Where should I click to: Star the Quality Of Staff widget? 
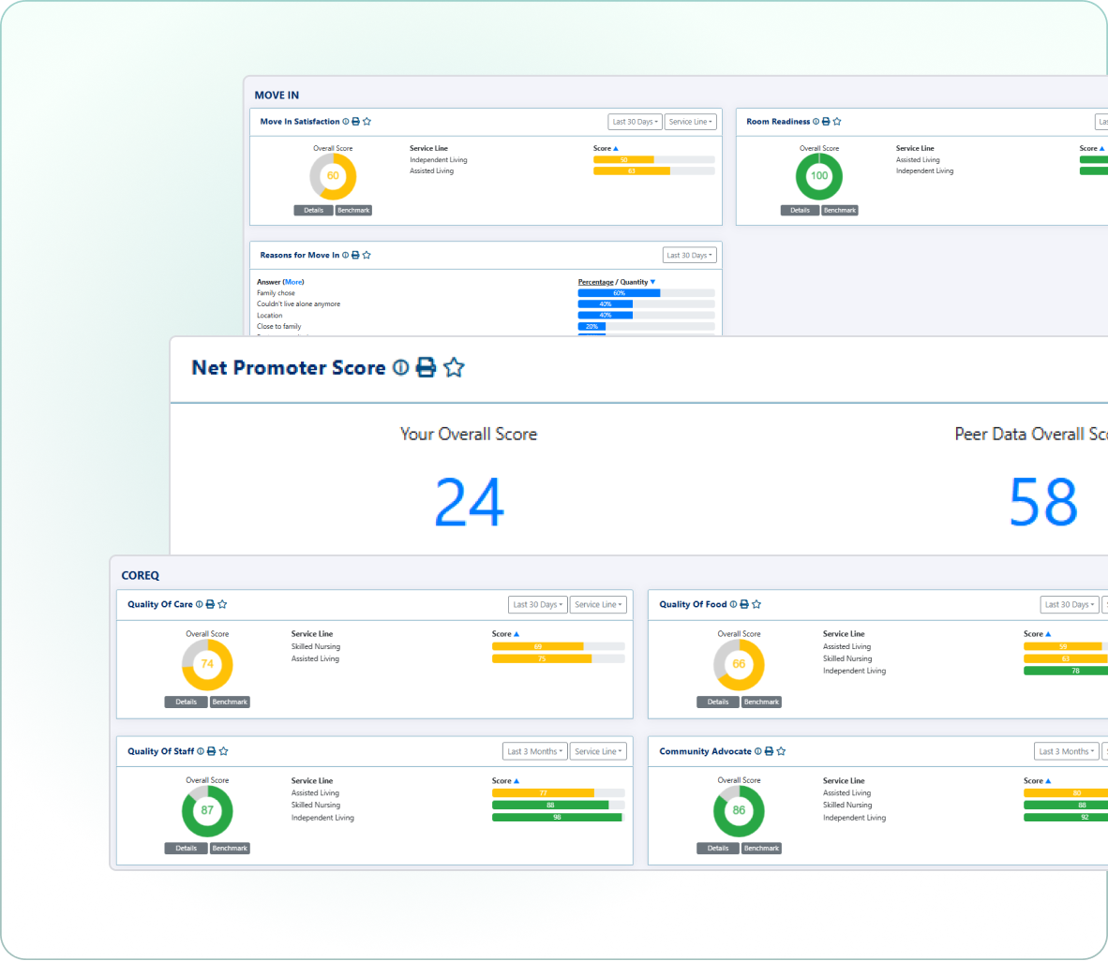click(223, 751)
